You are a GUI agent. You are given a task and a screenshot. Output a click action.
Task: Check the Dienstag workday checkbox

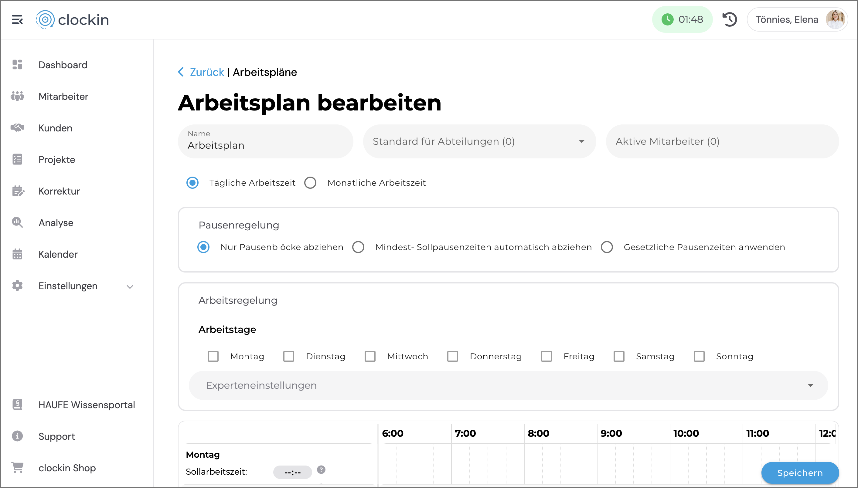point(289,356)
